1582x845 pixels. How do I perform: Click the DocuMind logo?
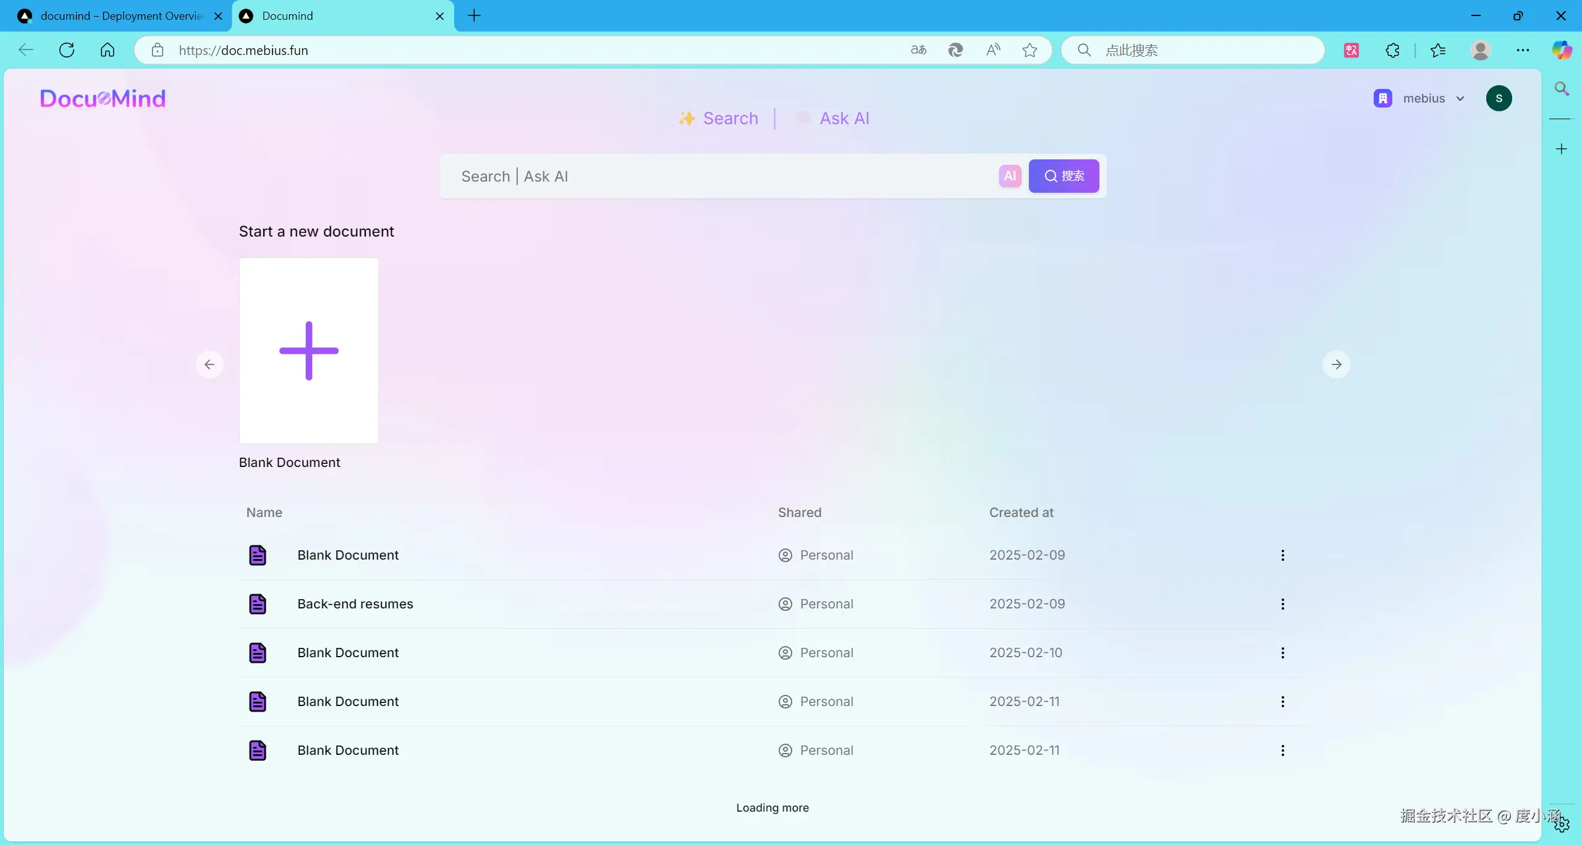tap(103, 99)
